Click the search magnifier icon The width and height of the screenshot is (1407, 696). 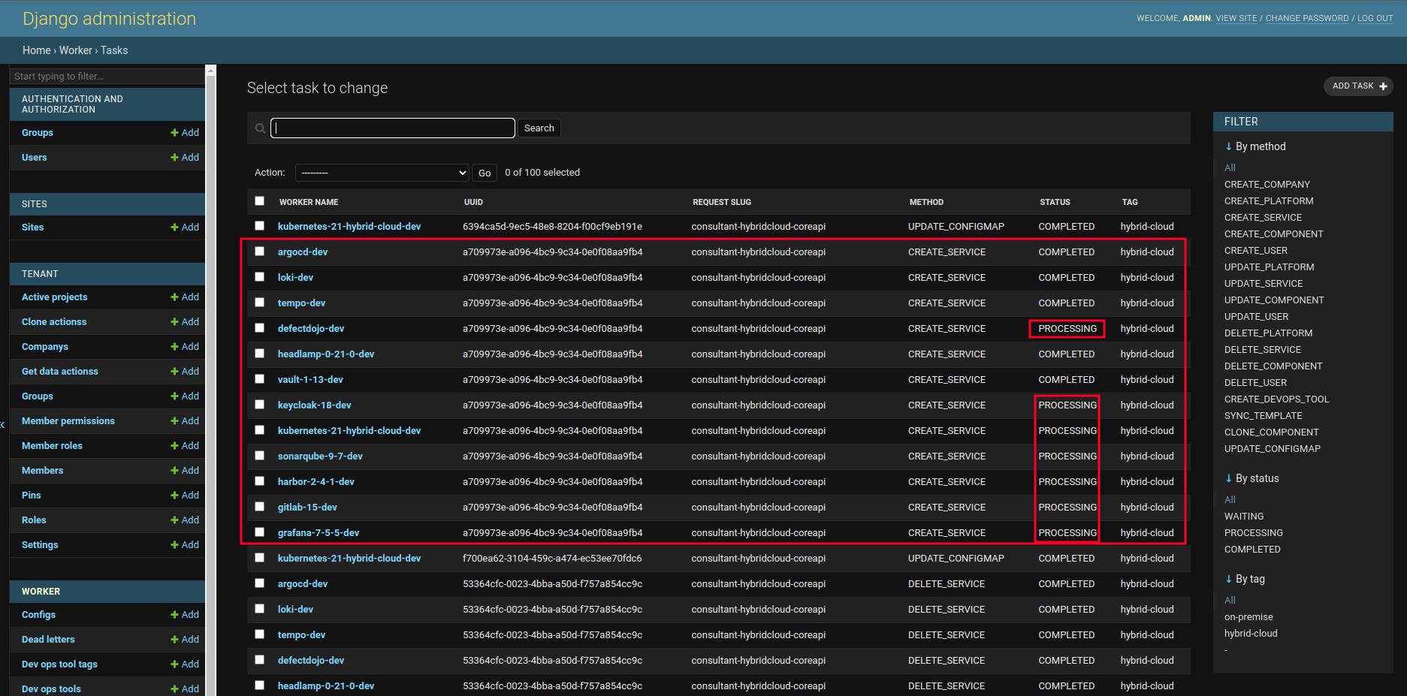point(260,128)
